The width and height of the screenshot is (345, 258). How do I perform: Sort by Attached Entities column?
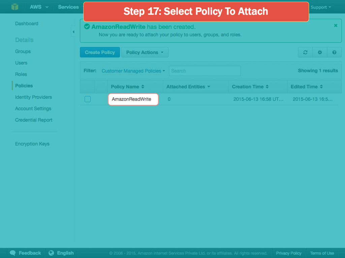point(188,87)
